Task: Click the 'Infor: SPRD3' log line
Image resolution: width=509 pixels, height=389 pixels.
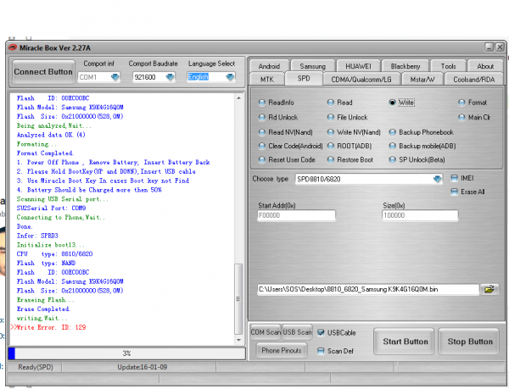Action: tap(37, 236)
